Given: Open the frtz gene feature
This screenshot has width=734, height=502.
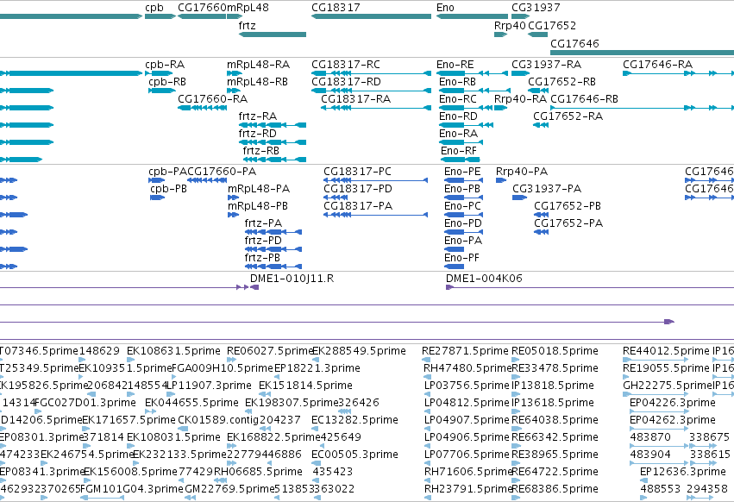Looking at the screenshot, I should [273, 35].
